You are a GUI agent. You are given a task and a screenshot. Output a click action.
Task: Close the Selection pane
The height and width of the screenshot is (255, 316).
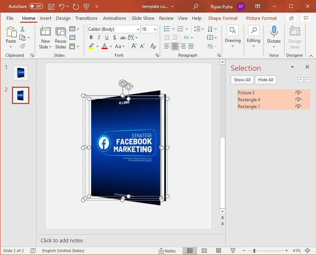pos(307,67)
